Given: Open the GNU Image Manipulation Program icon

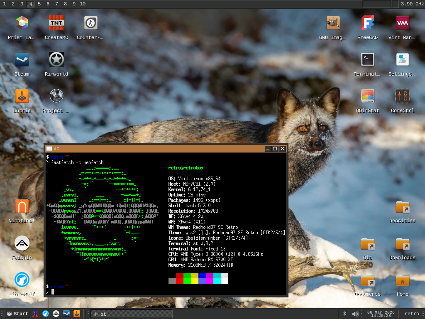Looking at the screenshot, I should point(333,23).
